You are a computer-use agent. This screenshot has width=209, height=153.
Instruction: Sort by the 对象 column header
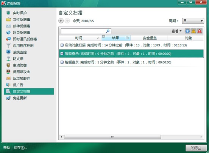(x=188, y=38)
